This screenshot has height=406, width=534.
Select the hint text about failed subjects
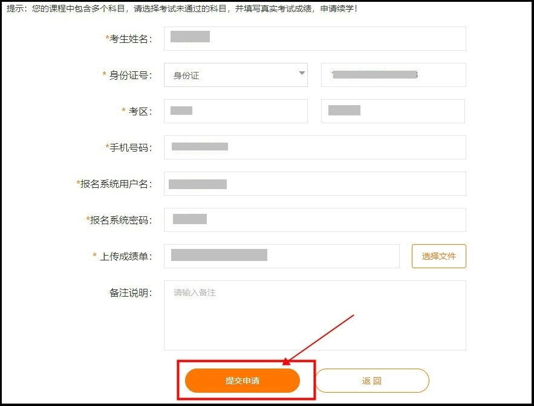(x=181, y=8)
